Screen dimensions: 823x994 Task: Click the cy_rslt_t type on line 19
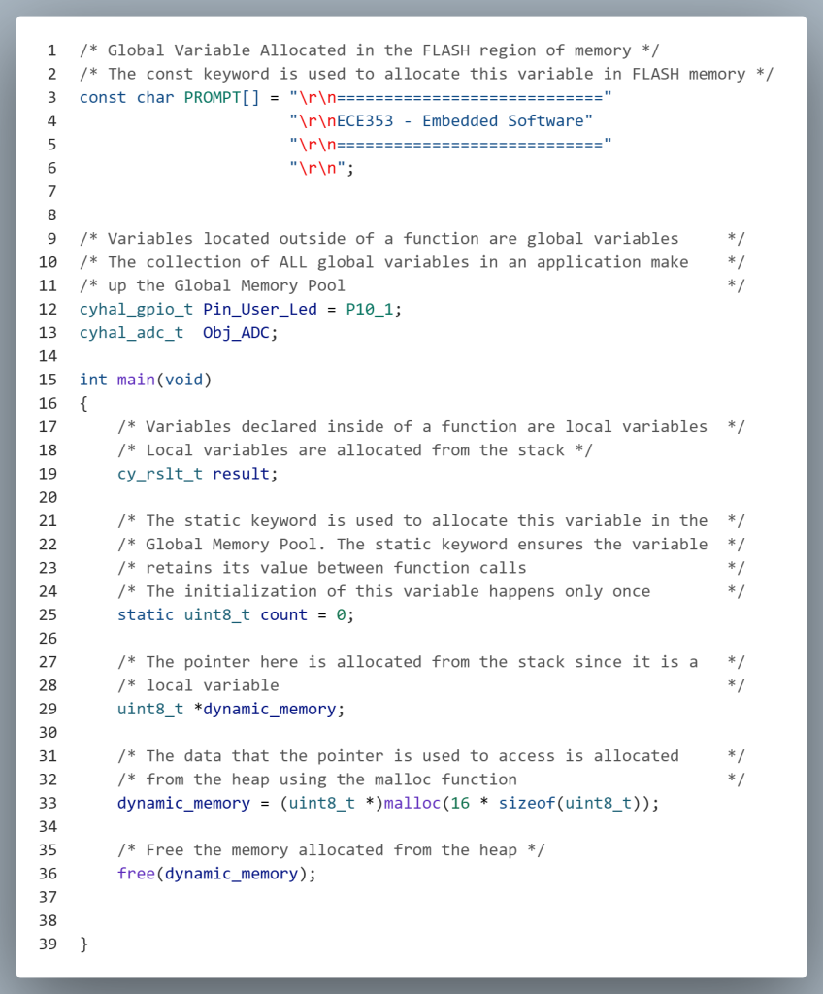pyautogui.click(x=160, y=474)
